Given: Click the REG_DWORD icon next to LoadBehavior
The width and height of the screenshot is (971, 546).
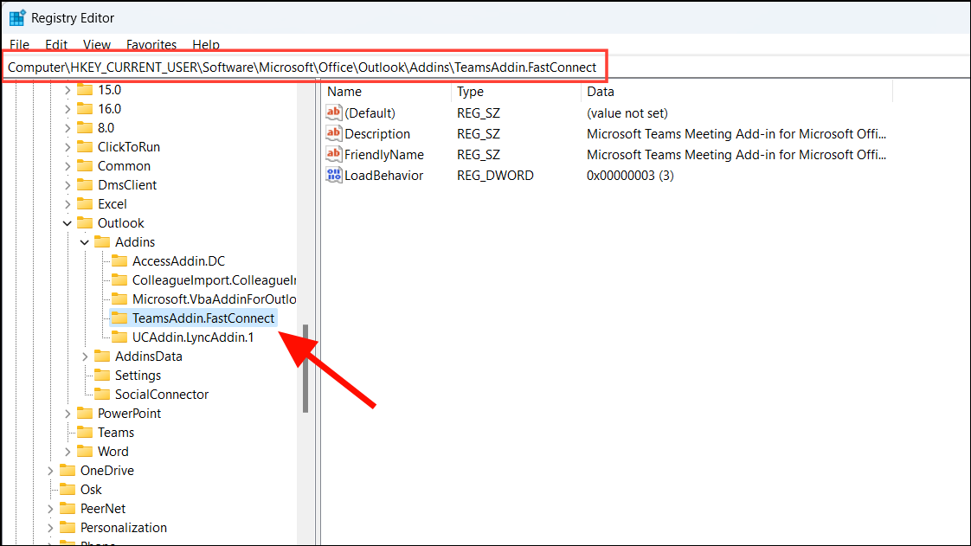Looking at the screenshot, I should [334, 175].
